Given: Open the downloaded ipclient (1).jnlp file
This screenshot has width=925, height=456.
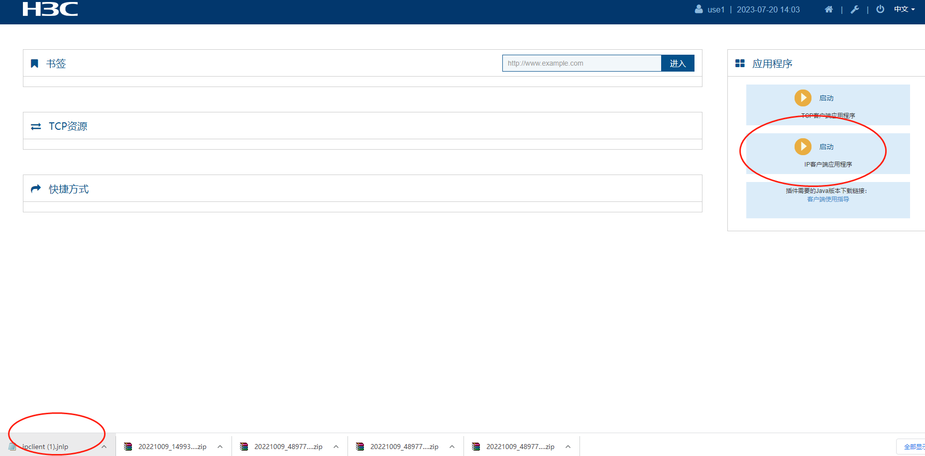Looking at the screenshot, I should click(x=45, y=447).
